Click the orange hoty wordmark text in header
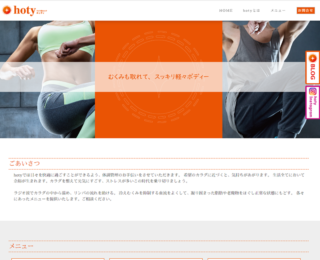The width and height of the screenshot is (320, 260). (x=25, y=10)
